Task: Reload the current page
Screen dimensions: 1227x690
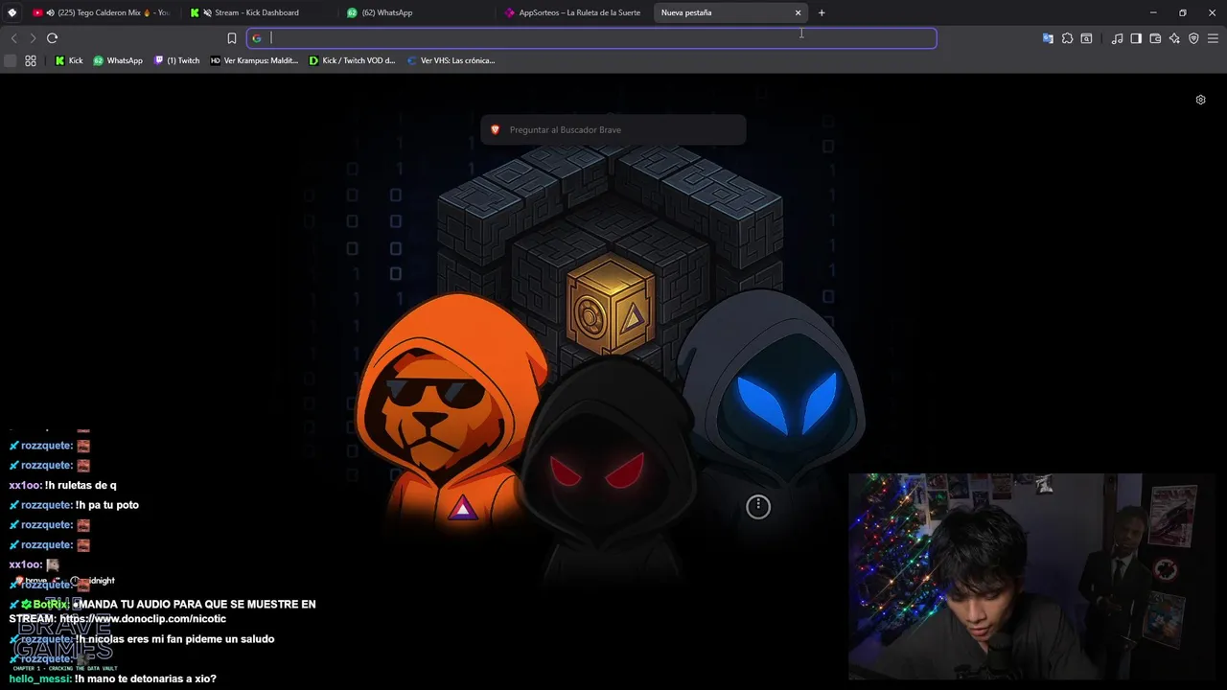Action: pos(52,38)
